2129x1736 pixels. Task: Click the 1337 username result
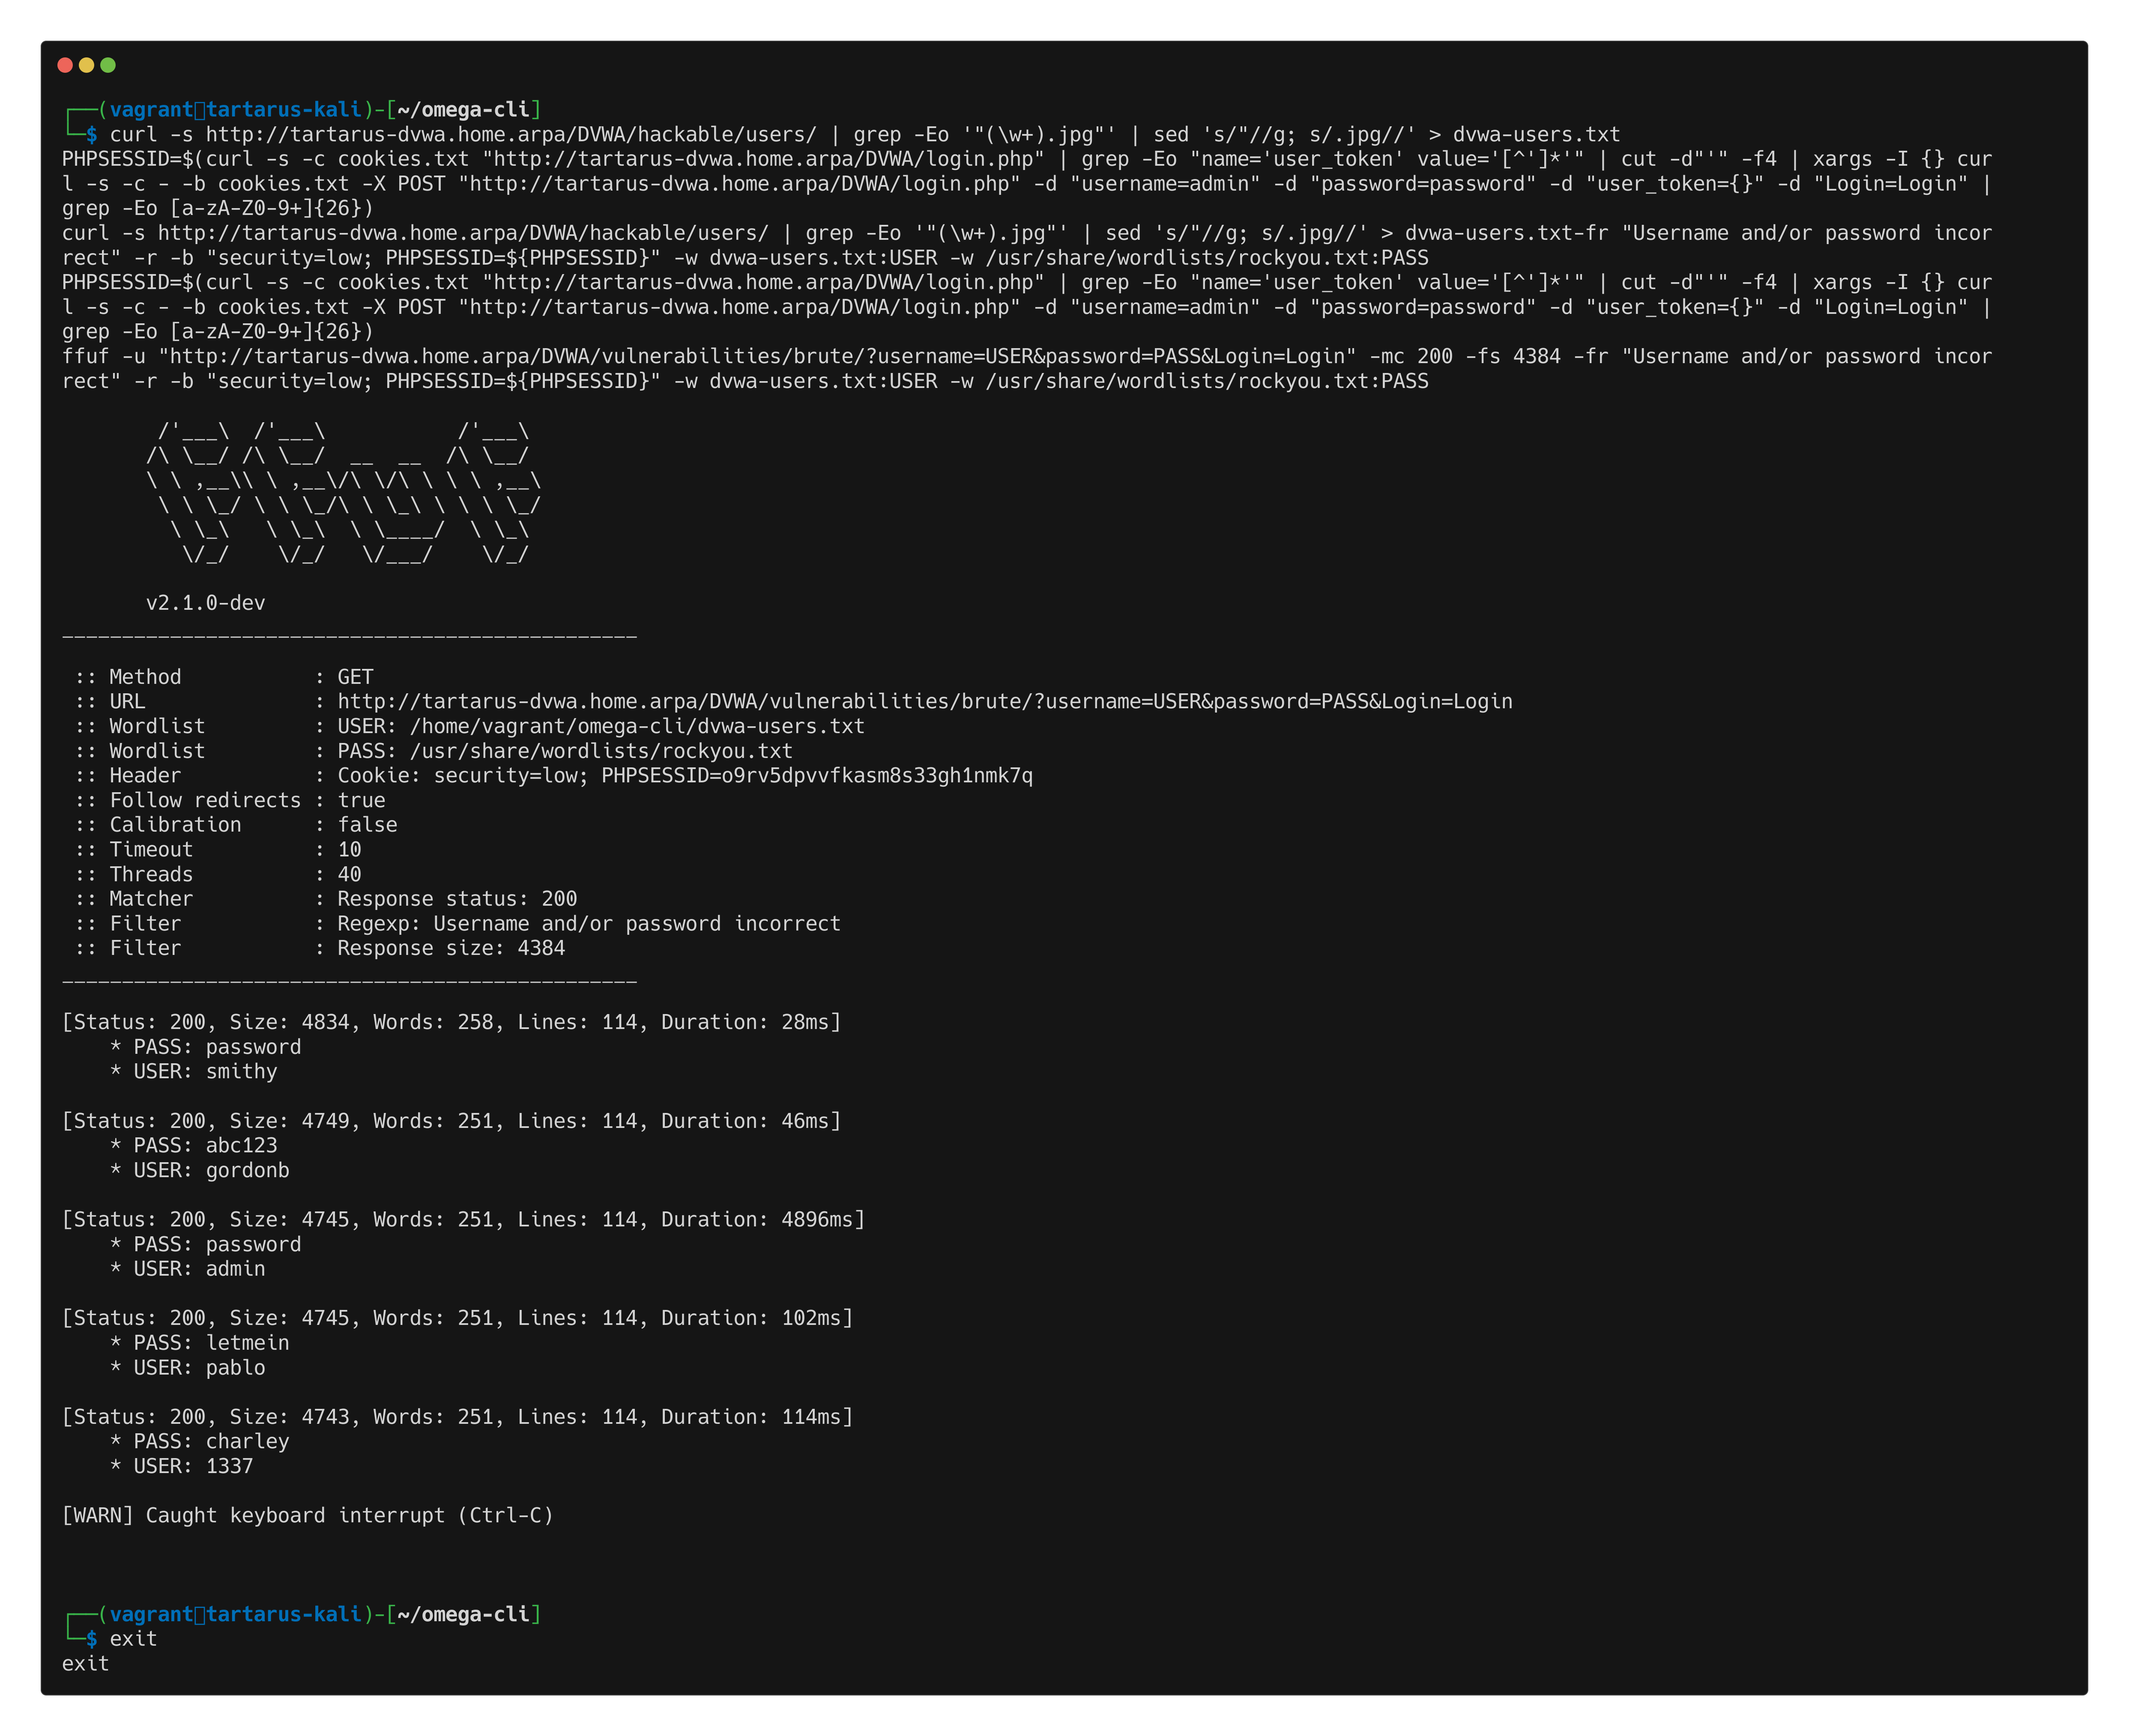229,1466
